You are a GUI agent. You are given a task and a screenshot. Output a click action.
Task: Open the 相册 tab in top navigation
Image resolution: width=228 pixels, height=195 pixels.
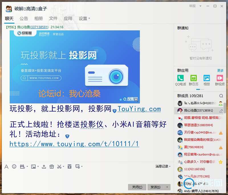(x=38, y=18)
